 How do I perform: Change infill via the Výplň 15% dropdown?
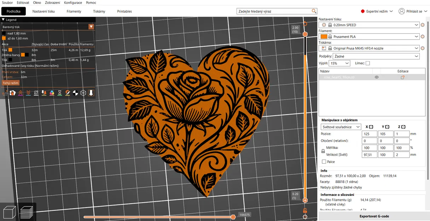pos(339,63)
